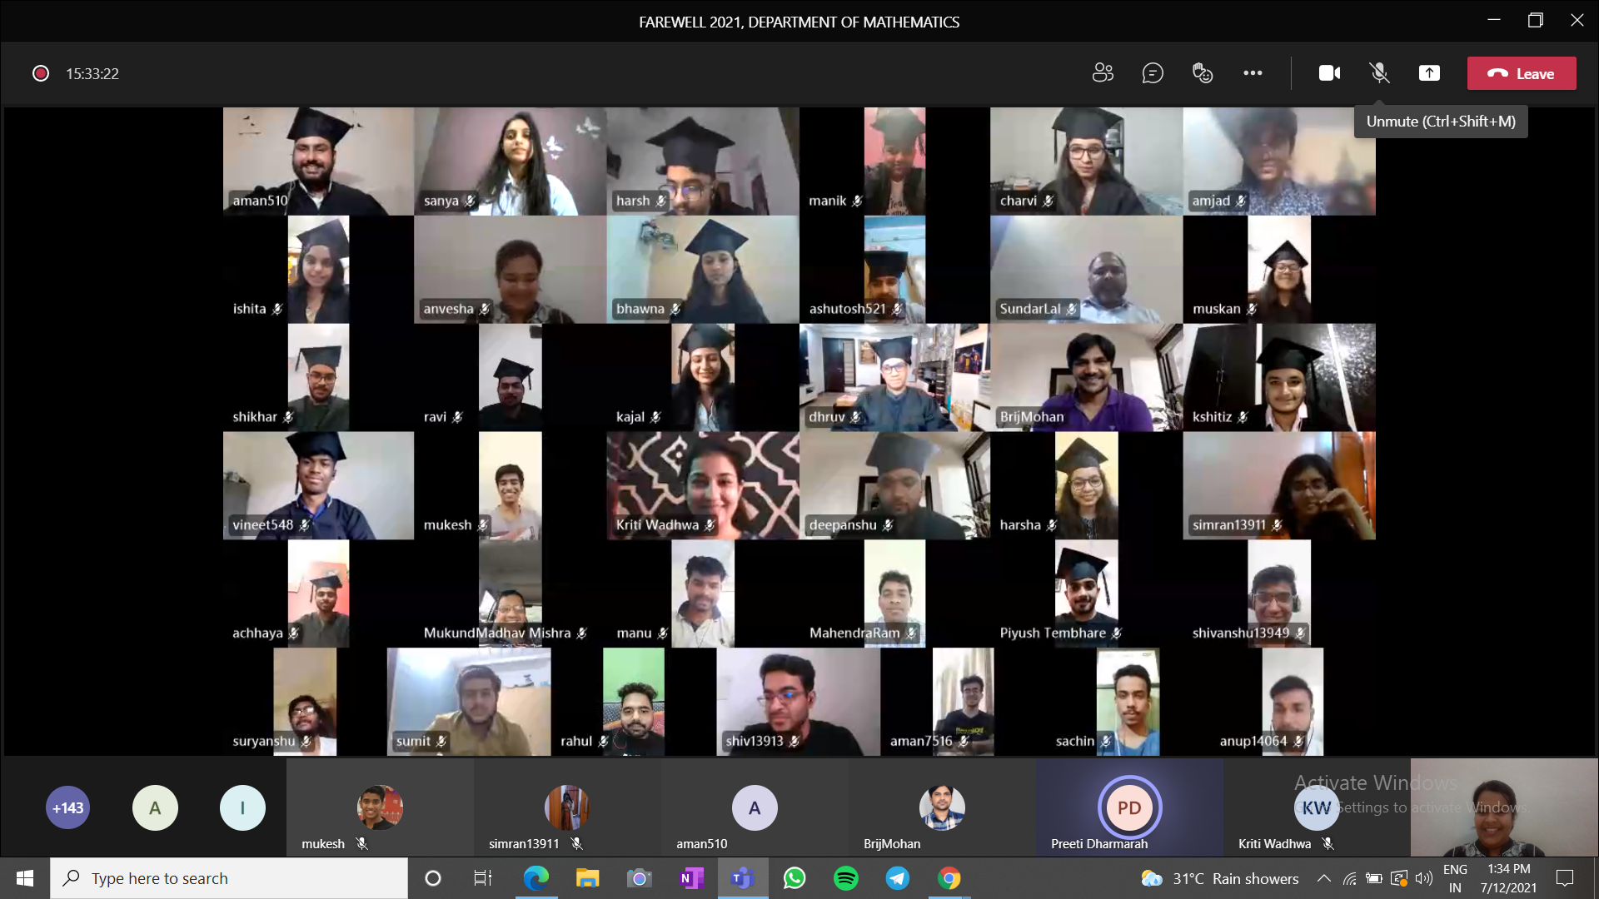Show the participants panel
This screenshot has height=899, width=1599.
tap(1103, 73)
